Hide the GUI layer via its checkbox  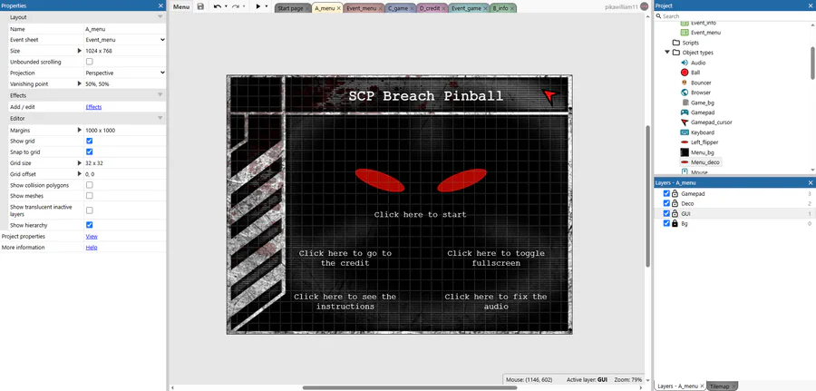point(666,213)
